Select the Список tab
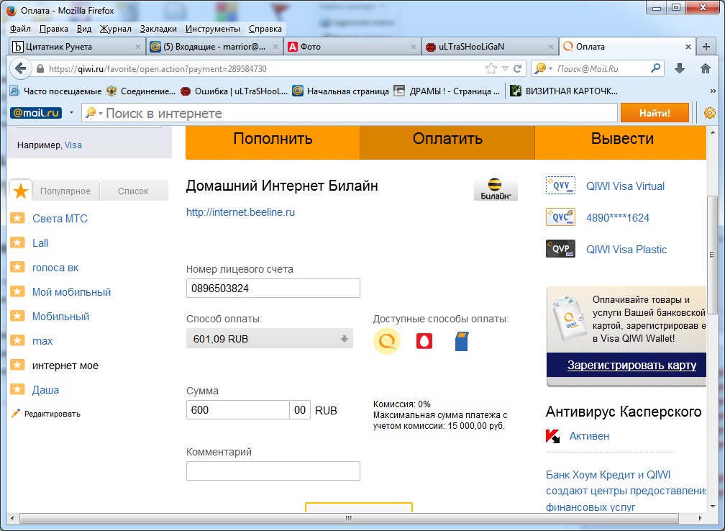The width and height of the screenshot is (725, 531). 133,191
